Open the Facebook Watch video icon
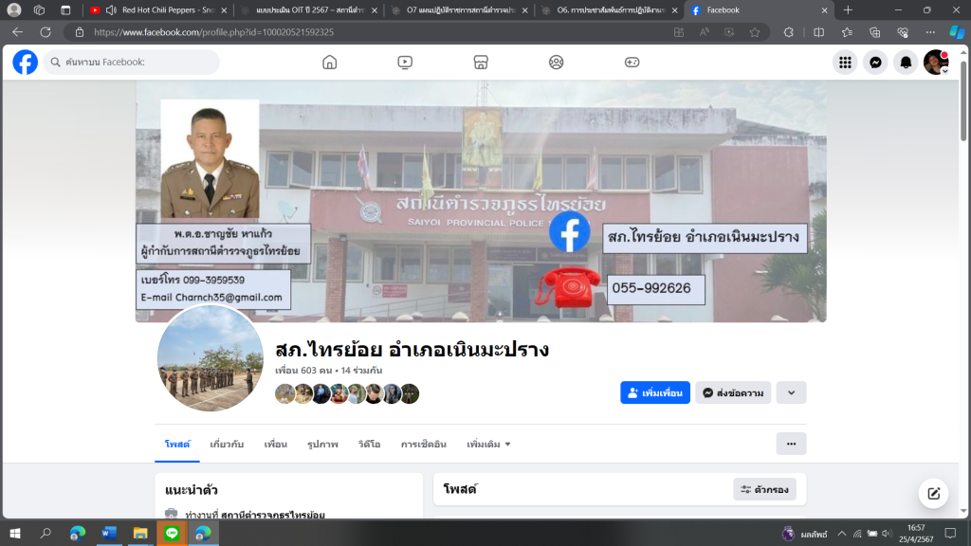Image resolution: width=971 pixels, height=546 pixels. 405,63
